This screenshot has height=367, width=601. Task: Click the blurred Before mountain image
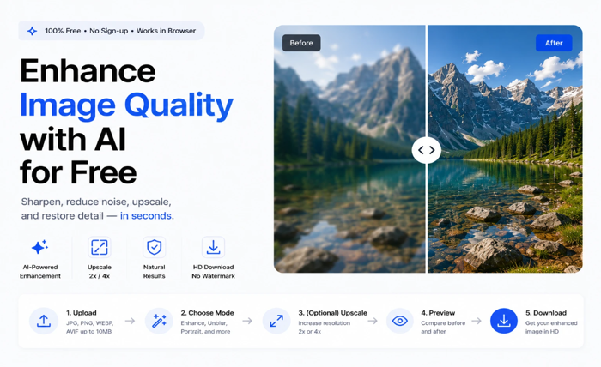pyautogui.click(x=349, y=149)
